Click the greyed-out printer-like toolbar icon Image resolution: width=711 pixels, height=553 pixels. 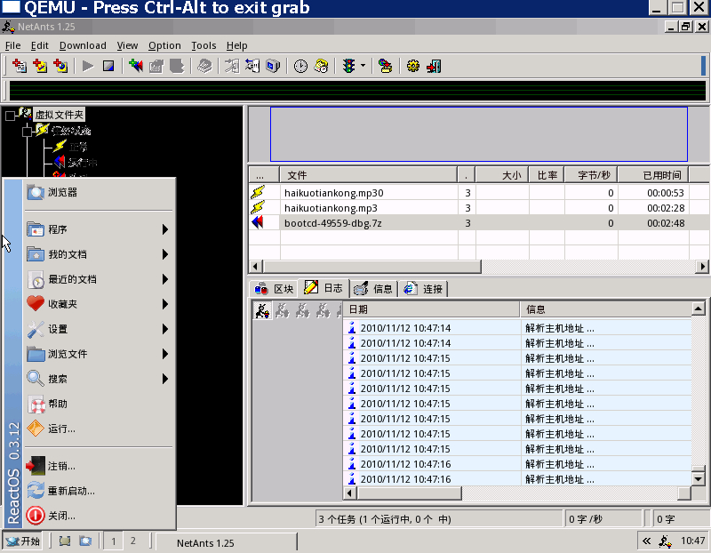point(204,66)
